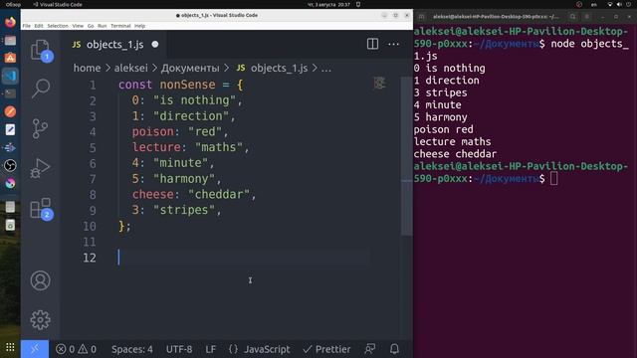Click the minimap in the editor
The height and width of the screenshot is (358, 637).
click(x=379, y=84)
